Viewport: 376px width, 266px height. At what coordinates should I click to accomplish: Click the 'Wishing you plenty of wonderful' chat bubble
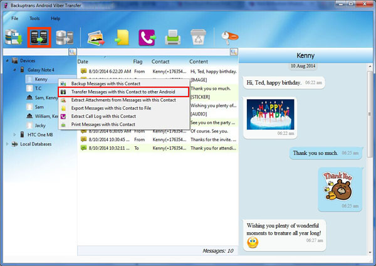284,235
